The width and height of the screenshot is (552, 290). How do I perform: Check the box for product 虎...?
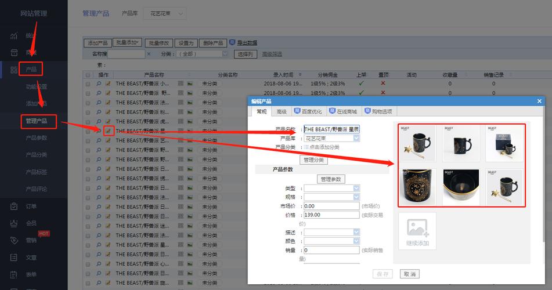(x=88, y=122)
